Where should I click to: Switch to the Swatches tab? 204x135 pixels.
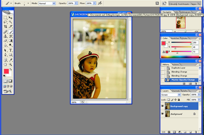point(175,38)
